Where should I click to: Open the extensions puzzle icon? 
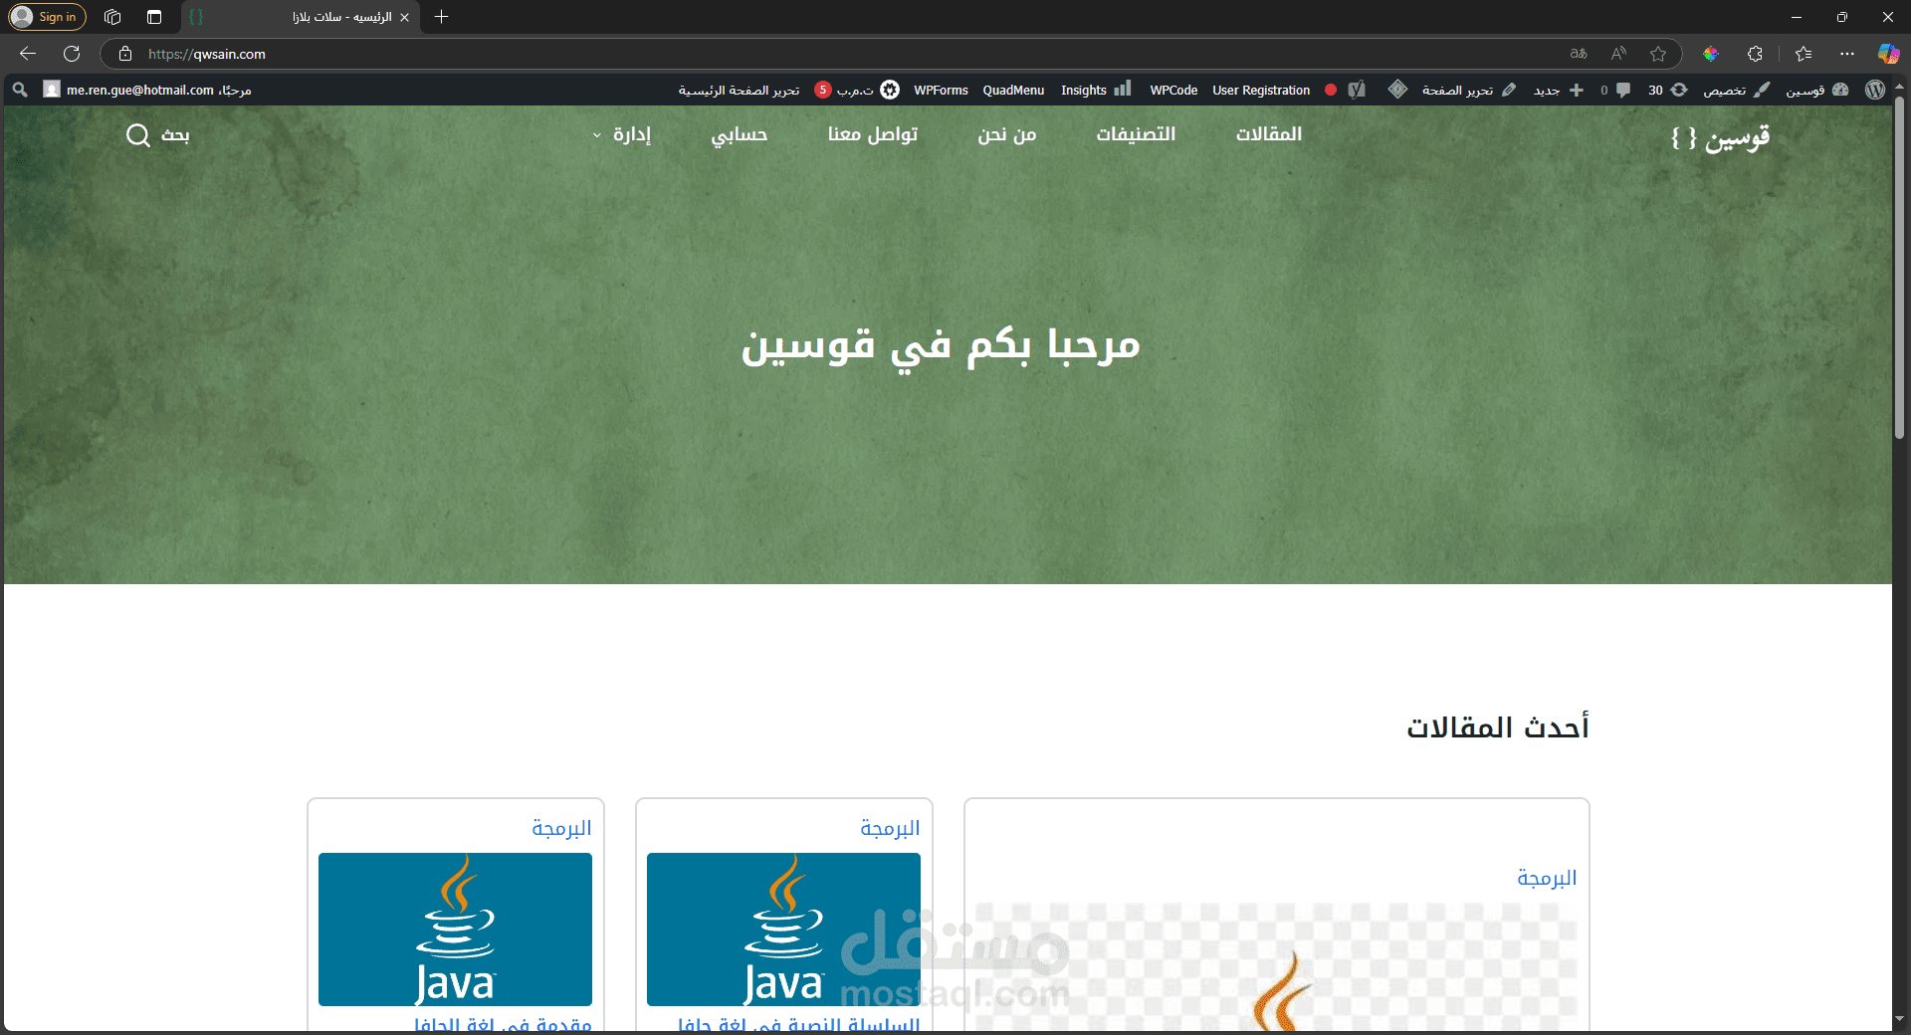coord(1756,54)
